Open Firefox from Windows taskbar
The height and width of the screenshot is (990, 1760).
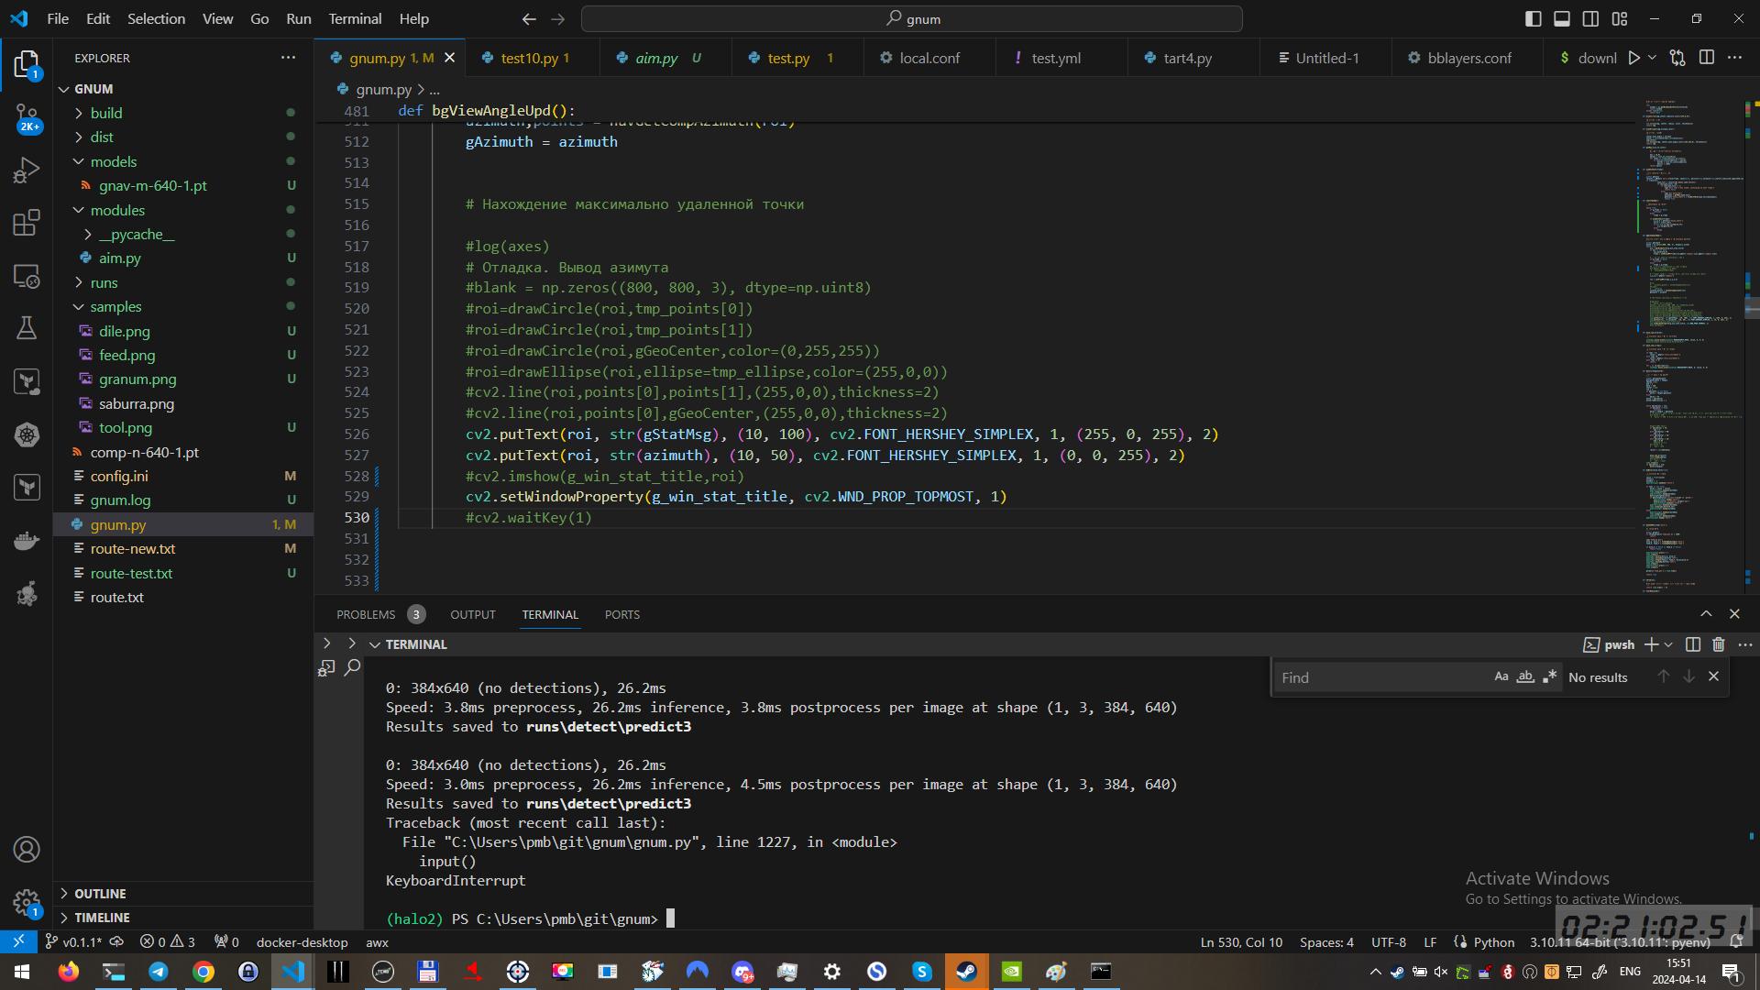click(69, 972)
